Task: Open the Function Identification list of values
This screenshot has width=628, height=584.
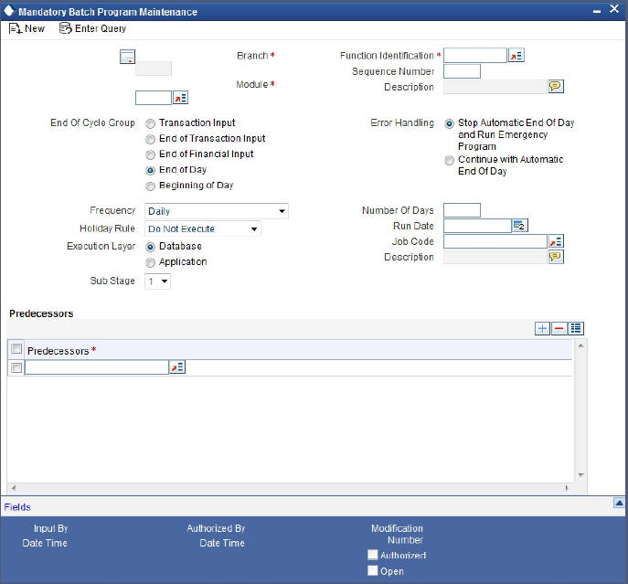Action: point(516,55)
